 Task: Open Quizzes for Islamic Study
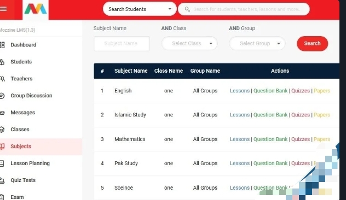coord(301,115)
